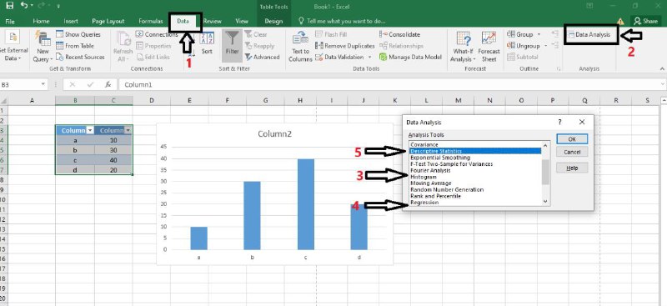Switch to the Formulas tab
667x306 pixels.
point(151,21)
